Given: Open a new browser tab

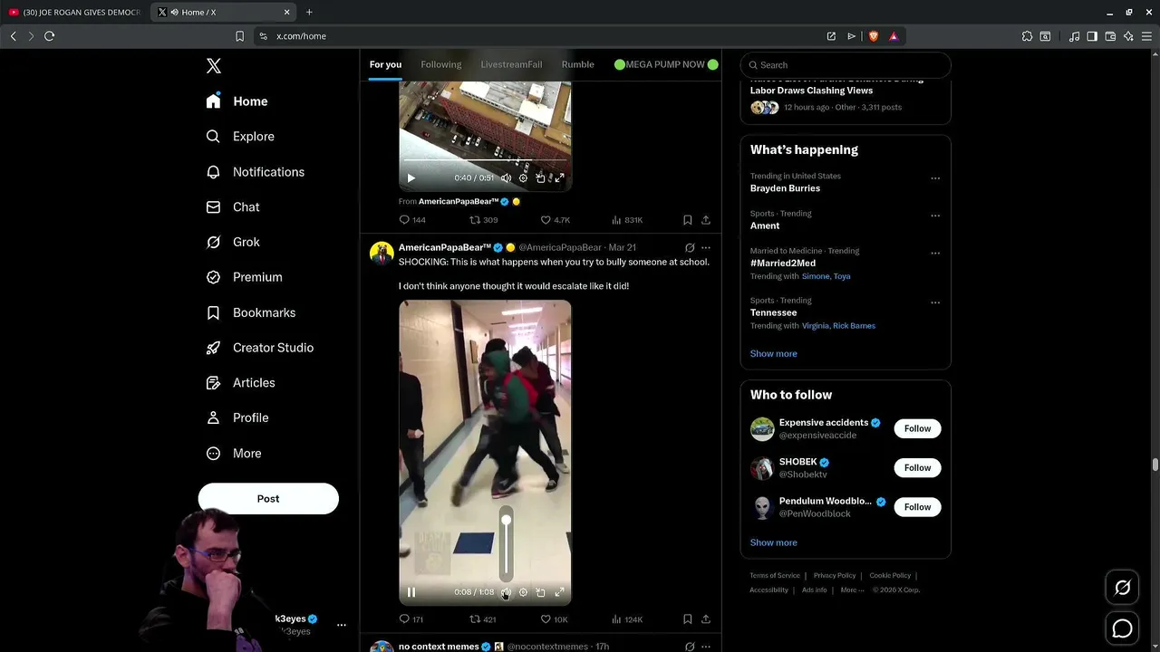Looking at the screenshot, I should (309, 13).
